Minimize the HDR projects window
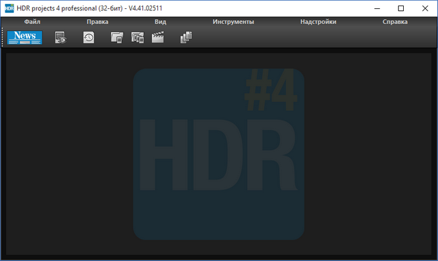This screenshot has height=261, width=438. pos(377,8)
